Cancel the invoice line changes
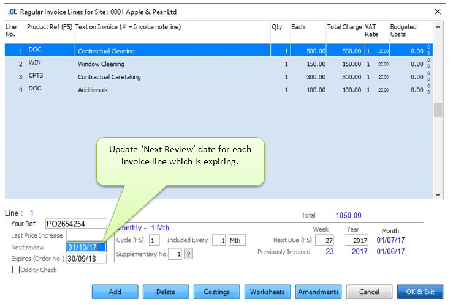The image size is (453, 305). tap(369, 292)
